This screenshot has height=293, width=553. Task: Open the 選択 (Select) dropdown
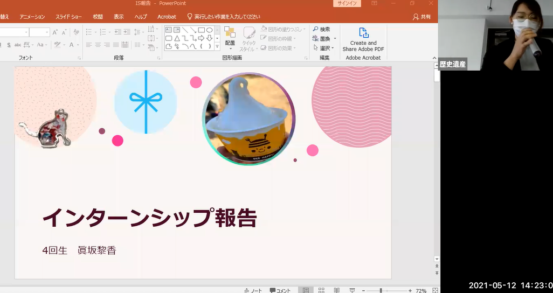[x=324, y=48]
